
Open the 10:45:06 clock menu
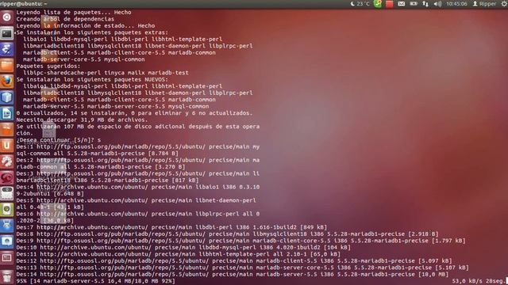[456, 4]
